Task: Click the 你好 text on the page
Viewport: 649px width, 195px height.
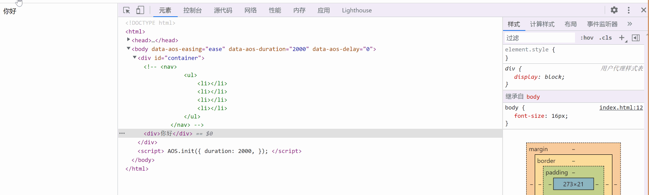Action: pos(10,11)
